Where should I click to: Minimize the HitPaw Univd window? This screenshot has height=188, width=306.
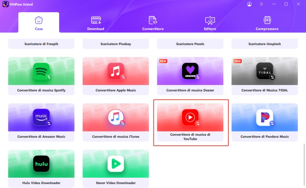[x=274, y=4]
